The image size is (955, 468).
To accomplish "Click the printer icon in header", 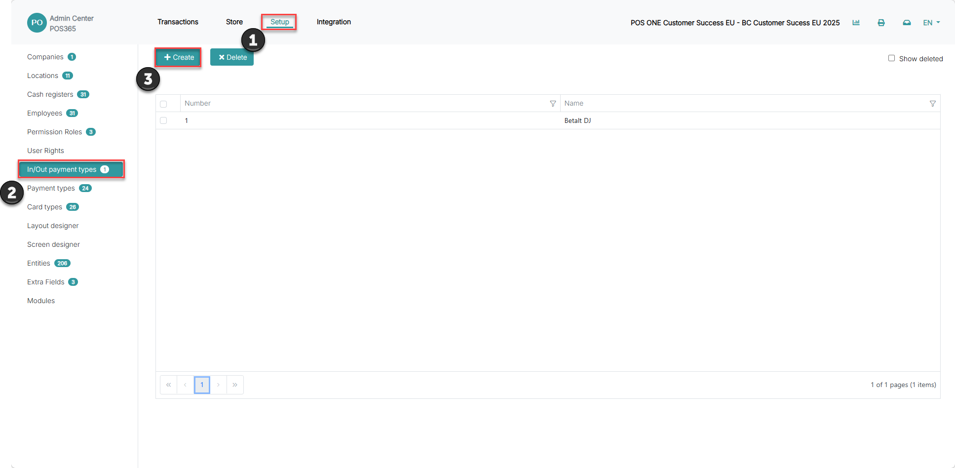I will 881,23.
